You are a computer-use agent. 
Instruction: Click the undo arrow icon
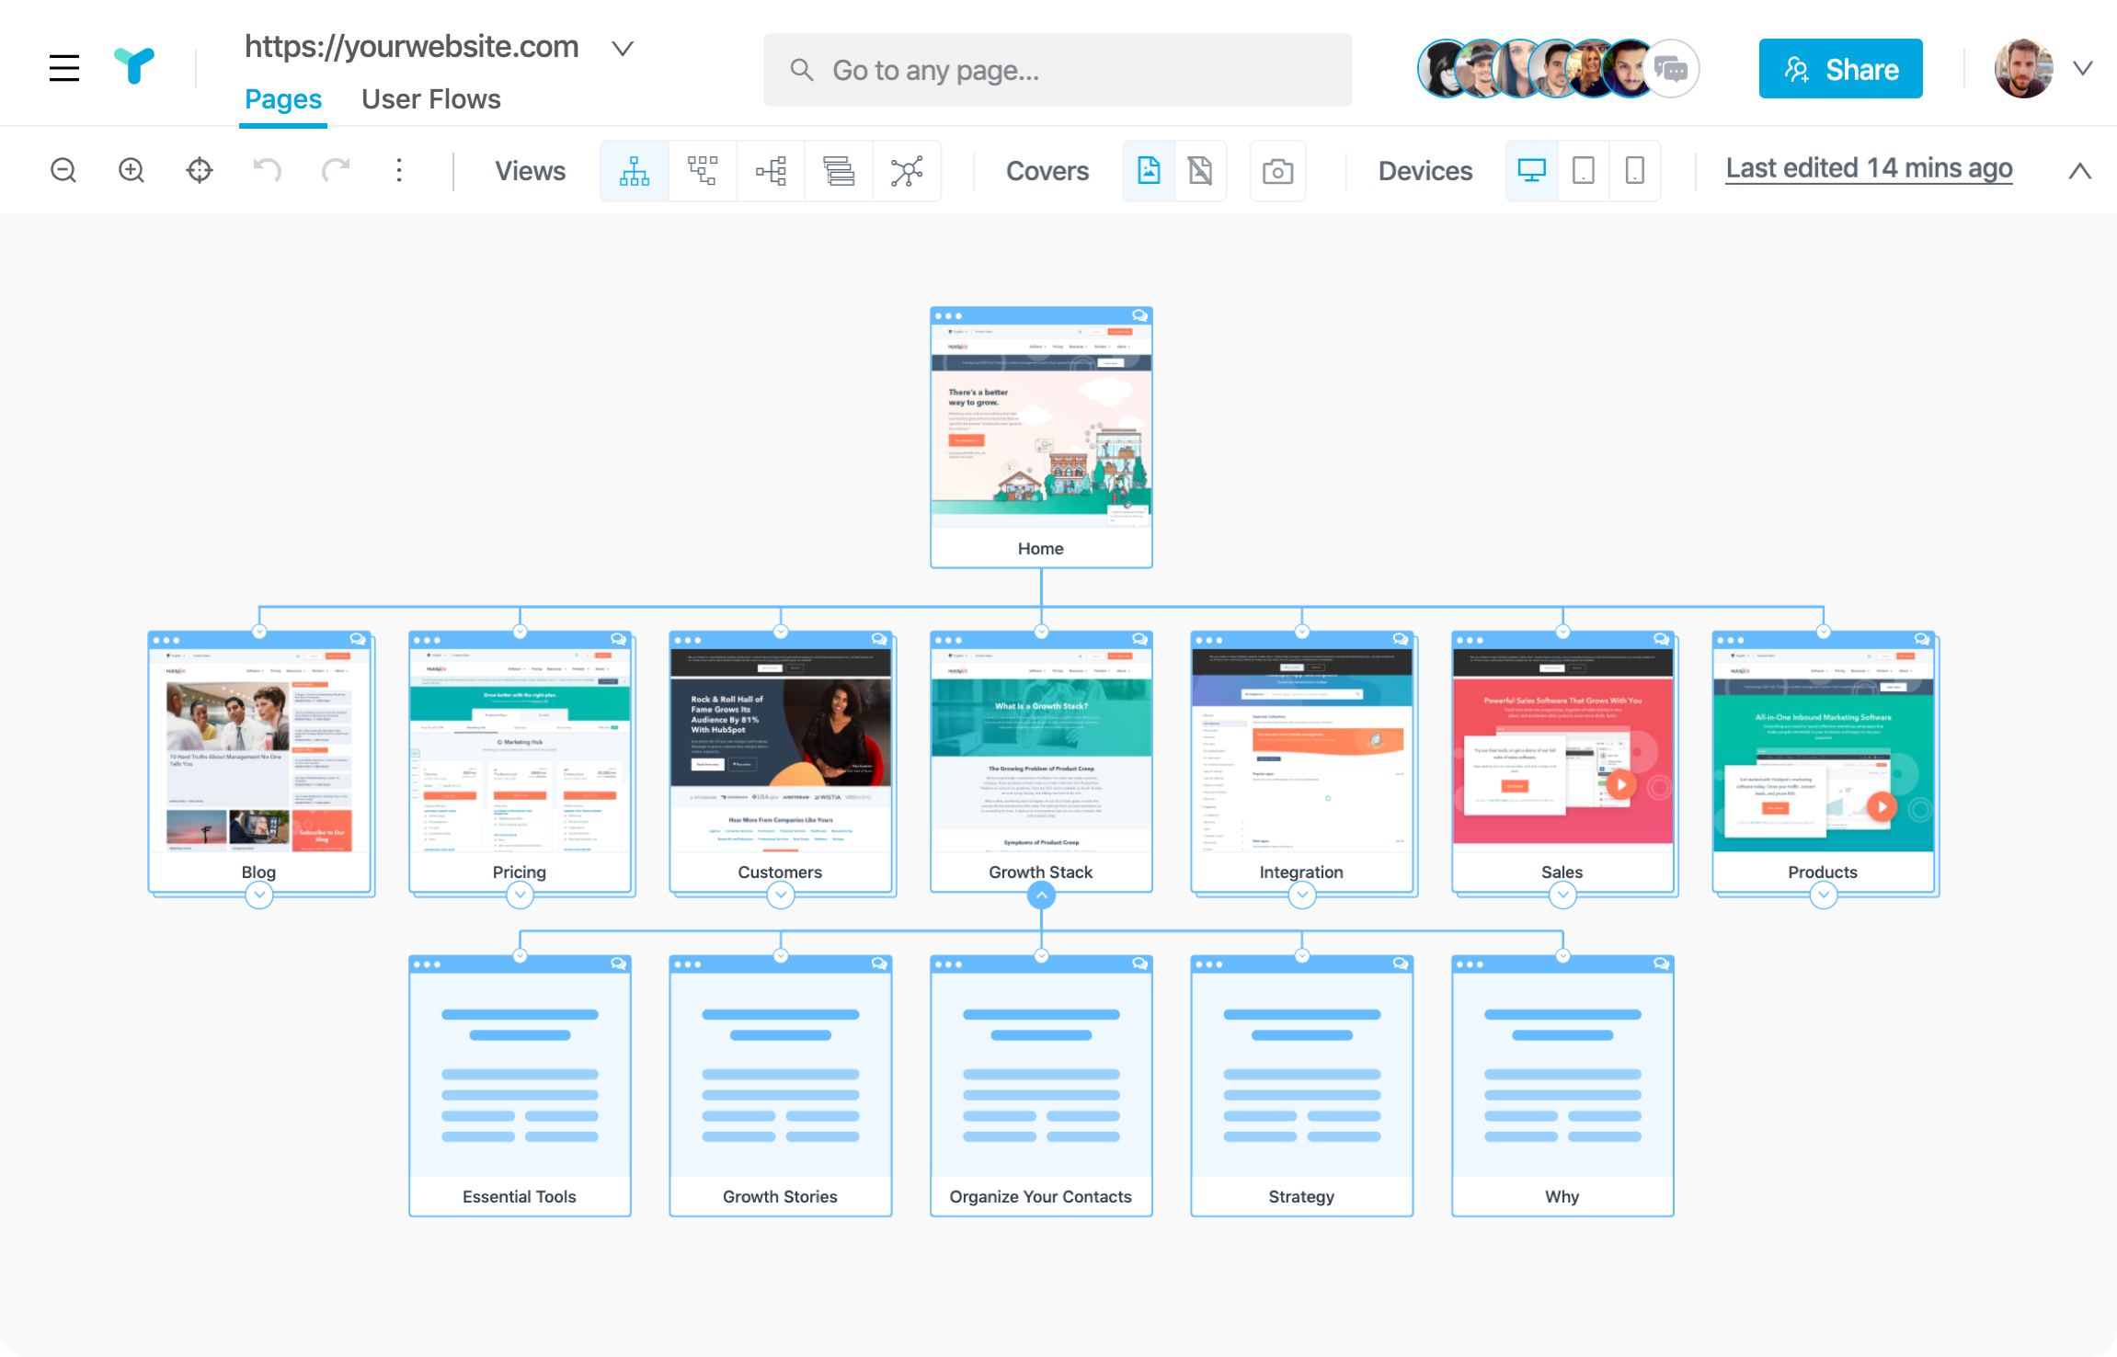[267, 171]
